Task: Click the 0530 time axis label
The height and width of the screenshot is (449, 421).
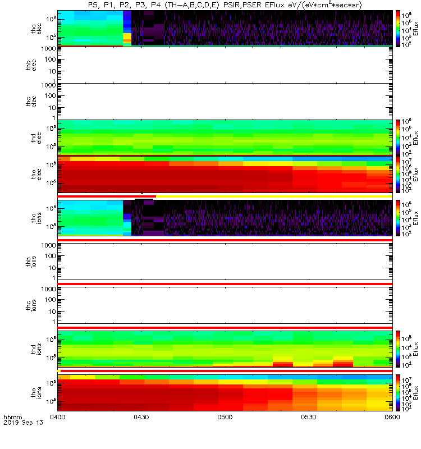Action: (x=308, y=417)
